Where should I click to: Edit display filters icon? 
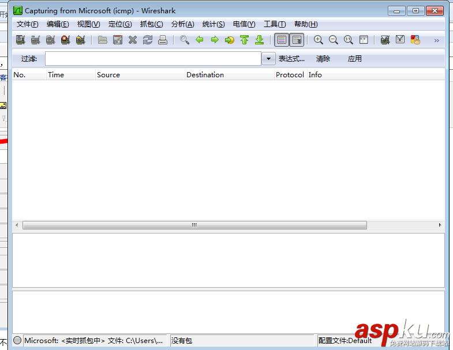pyautogui.click(x=400, y=40)
